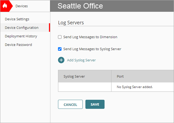Click the plus icon to add syslog server
The width and height of the screenshot is (174, 123).
tap(61, 60)
